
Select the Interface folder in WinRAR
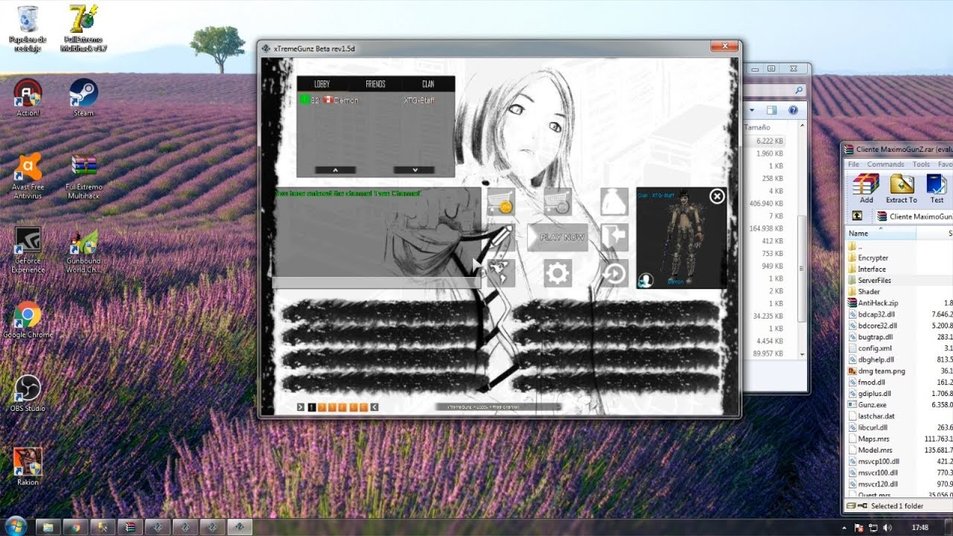tap(871, 269)
